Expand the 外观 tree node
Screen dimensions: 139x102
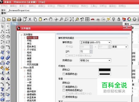(x=25, y=77)
